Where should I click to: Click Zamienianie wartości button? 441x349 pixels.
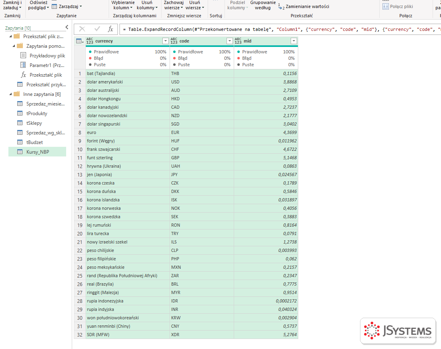[x=304, y=6]
